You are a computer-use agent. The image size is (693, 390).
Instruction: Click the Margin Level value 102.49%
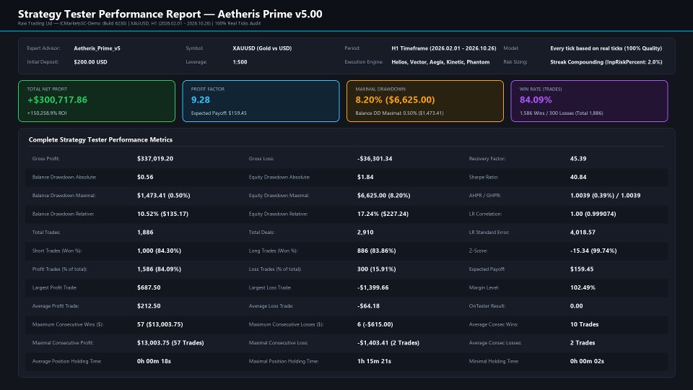583,287
